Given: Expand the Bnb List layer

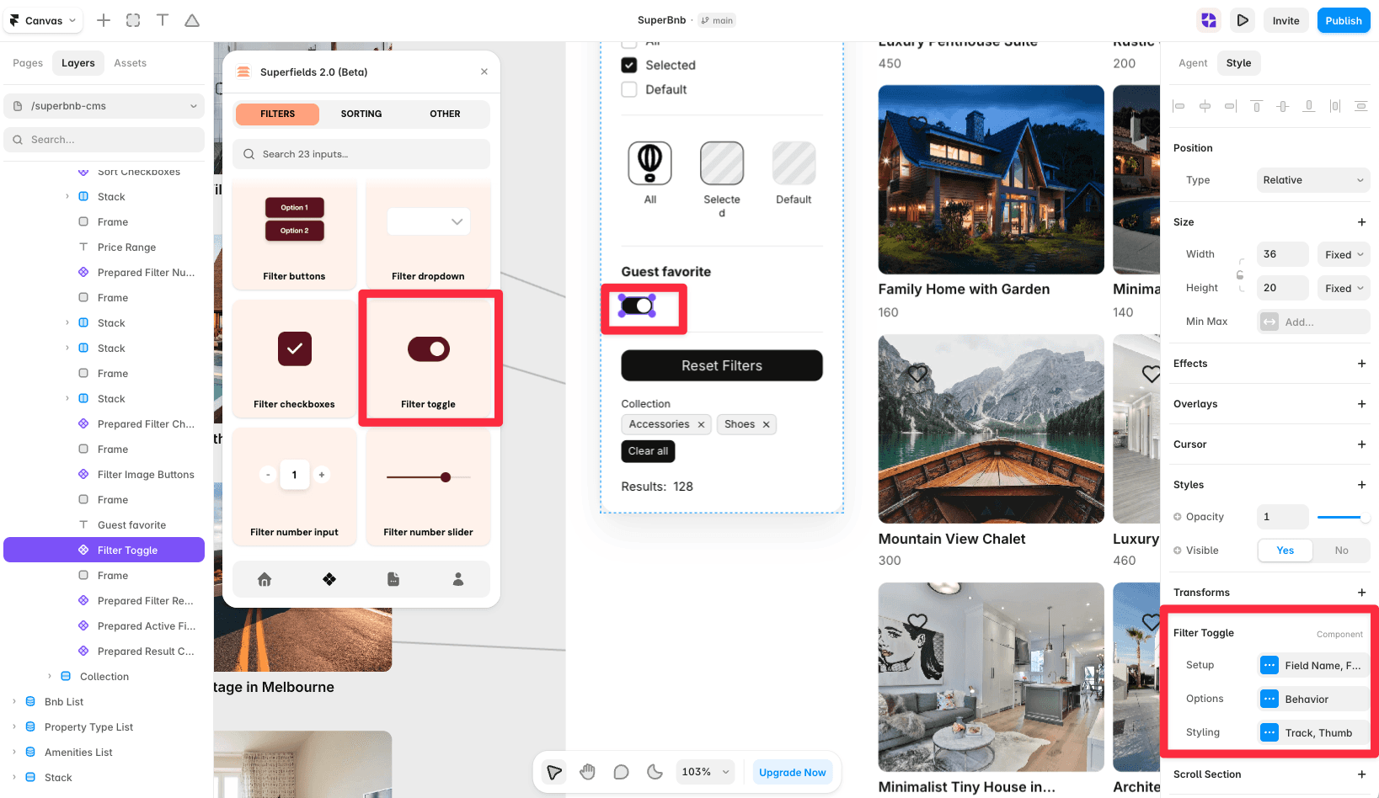Looking at the screenshot, I should [x=14, y=702].
